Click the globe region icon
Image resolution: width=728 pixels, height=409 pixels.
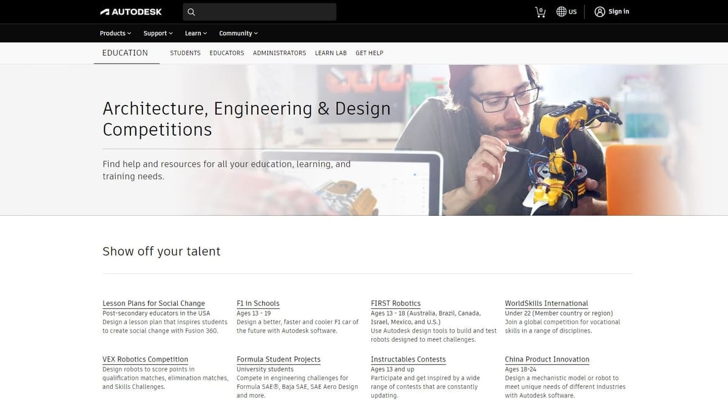click(561, 12)
